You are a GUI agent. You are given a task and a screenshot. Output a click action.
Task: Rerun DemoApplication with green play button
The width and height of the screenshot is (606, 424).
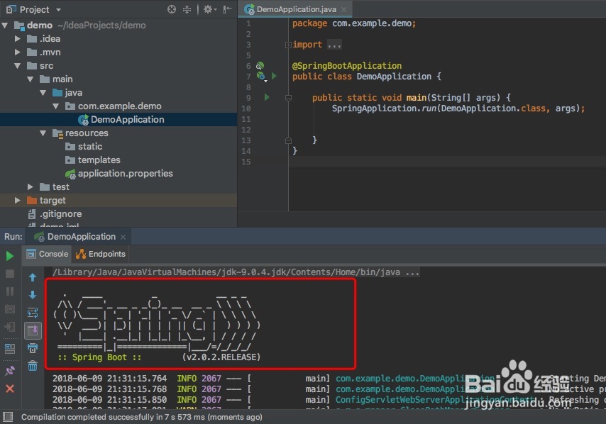[x=10, y=256]
